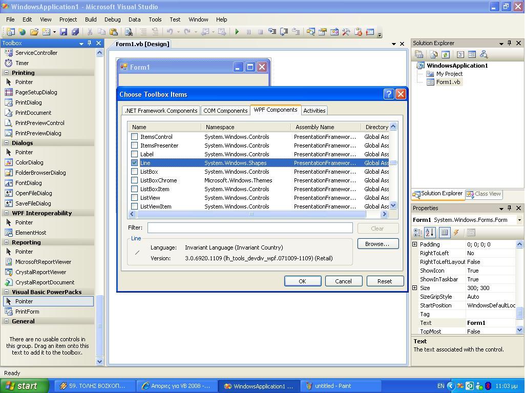The height and width of the screenshot is (393, 525).
Task: Click the Save toolbar icon
Action: pos(64,32)
